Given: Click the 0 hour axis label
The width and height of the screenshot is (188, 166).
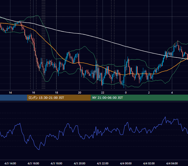Looking at the screenshot, I should (x=126, y=93).
